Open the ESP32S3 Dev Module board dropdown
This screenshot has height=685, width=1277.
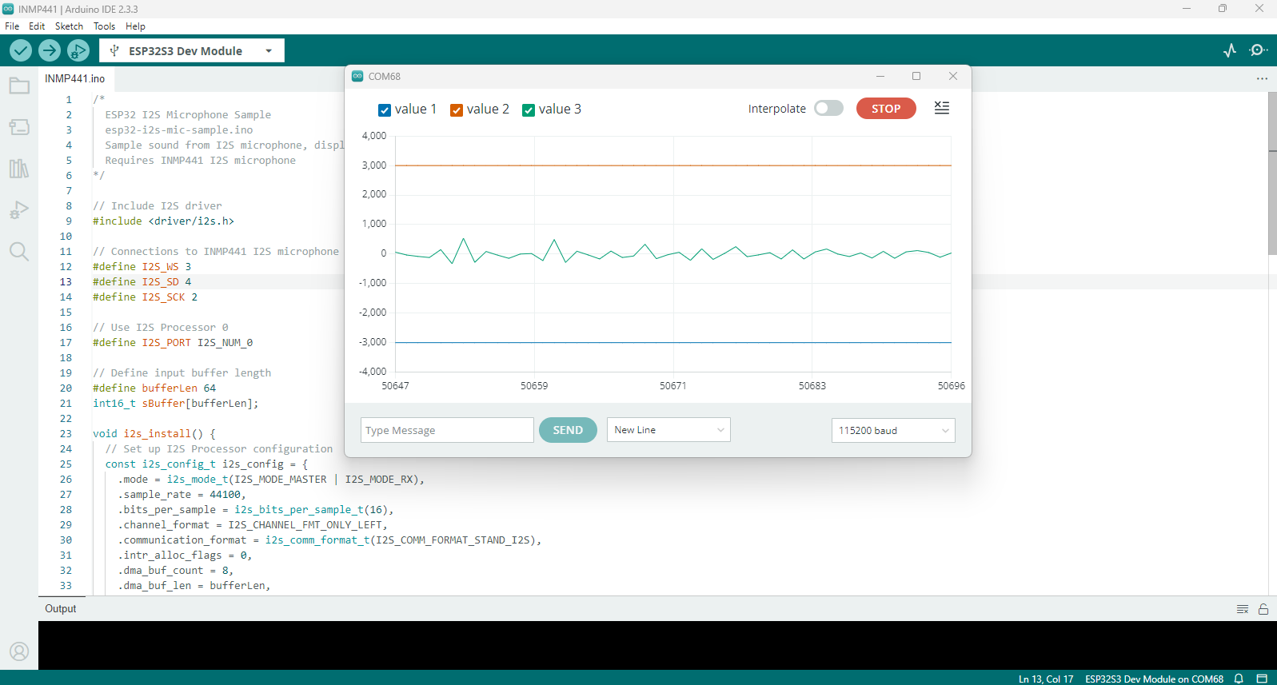[x=192, y=50]
